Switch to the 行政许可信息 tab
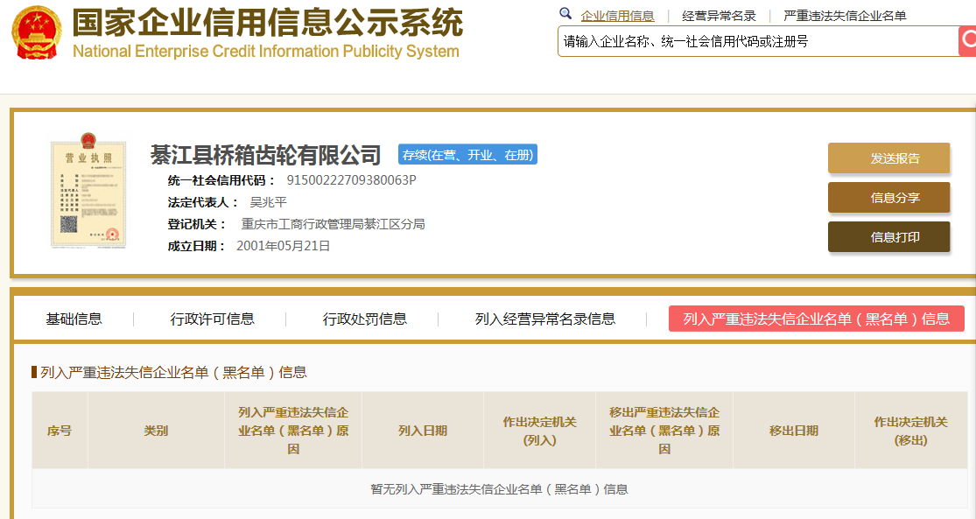Image resolution: width=976 pixels, height=519 pixels. [x=212, y=319]
